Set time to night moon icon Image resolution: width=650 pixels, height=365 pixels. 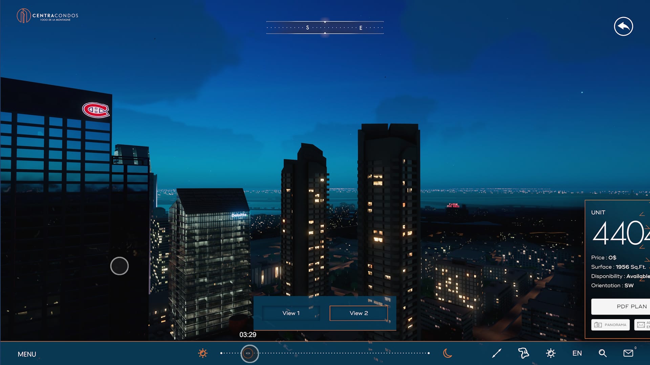448,353
